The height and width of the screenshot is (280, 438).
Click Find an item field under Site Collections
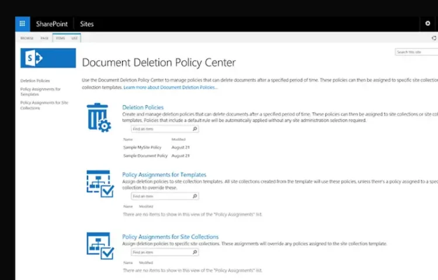165,252
